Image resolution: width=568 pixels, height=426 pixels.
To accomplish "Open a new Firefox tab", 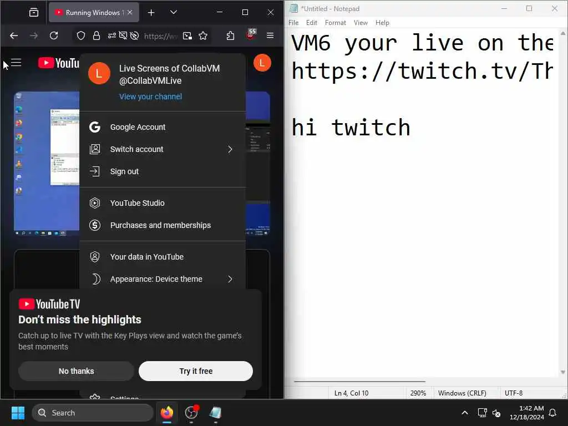I will pyautogui.click(x=151, y=13).
